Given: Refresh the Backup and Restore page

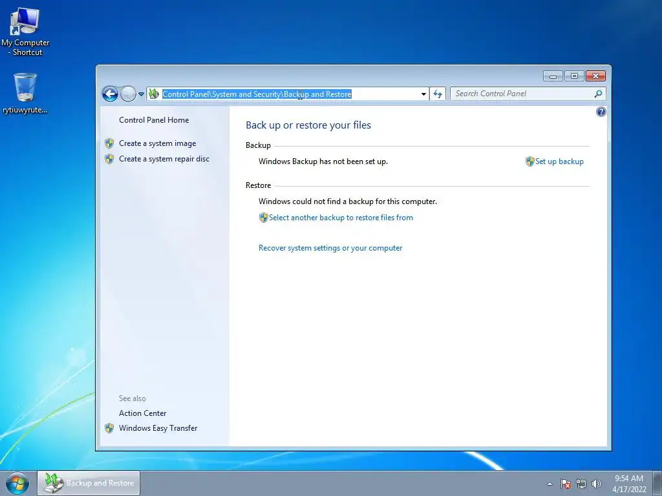Looking at the screenshot, I should pyautogui.click(x=438, y=94).
